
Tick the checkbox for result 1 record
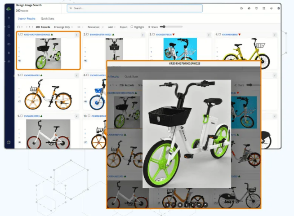pos(21,34)
